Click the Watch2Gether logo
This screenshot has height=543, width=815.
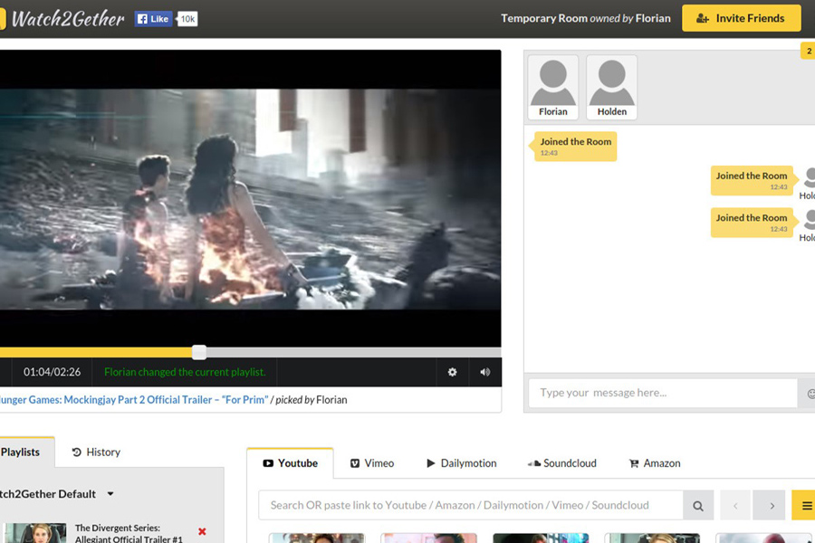(62, 19)
